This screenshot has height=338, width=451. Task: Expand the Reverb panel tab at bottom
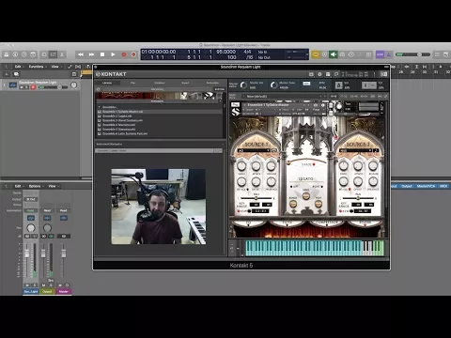click(x=365, y=223)
